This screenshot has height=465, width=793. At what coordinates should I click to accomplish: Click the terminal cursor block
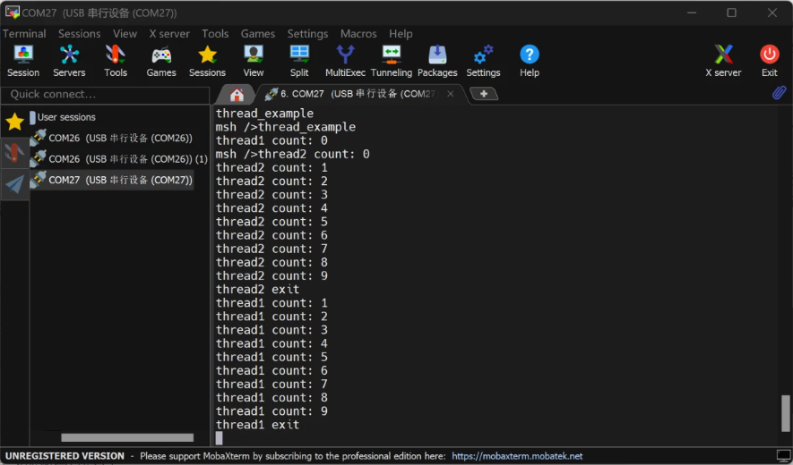pyautogui.click(x=219, y=438)
